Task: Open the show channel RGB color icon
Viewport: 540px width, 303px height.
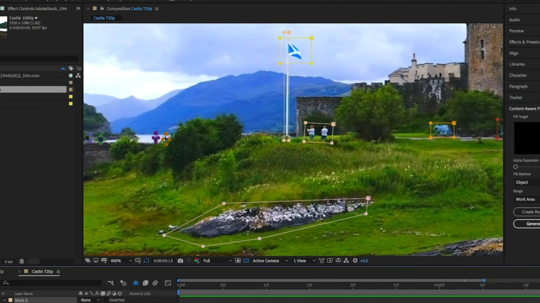Action: tap(197, 261)
